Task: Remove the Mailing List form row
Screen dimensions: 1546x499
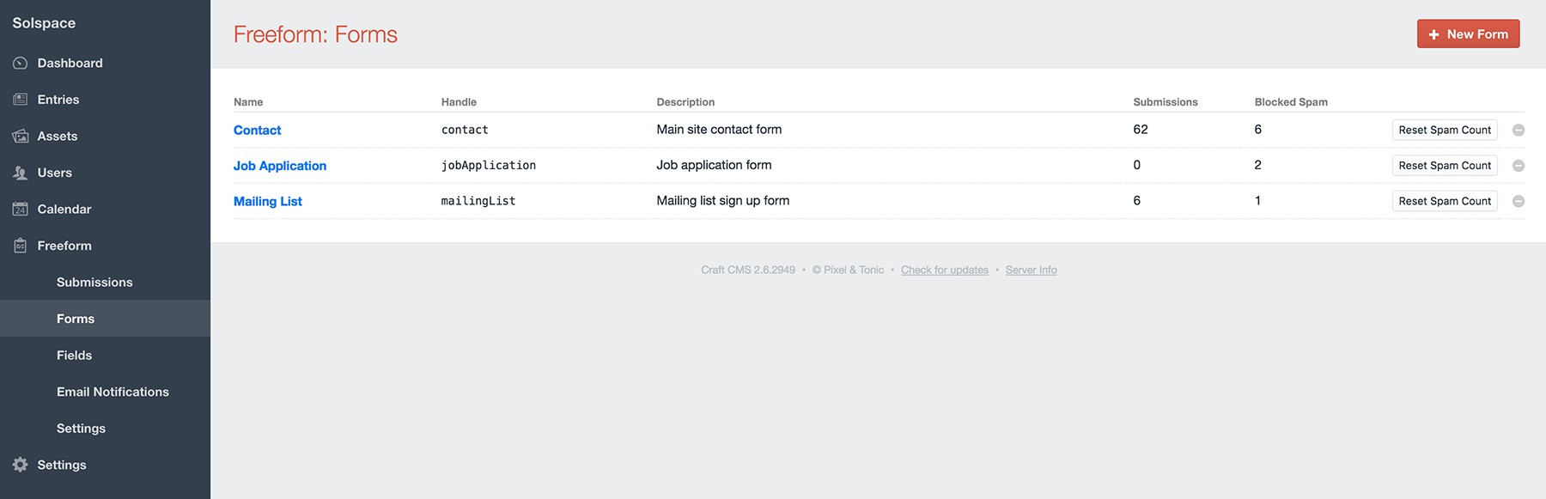Action: [1519, 201]
